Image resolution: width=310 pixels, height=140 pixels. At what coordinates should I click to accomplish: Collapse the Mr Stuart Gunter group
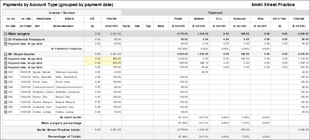tap(6, 54)
